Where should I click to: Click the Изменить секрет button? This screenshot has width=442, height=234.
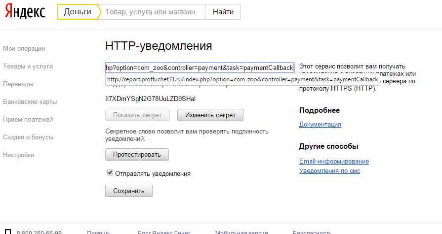tap(210, 115)
